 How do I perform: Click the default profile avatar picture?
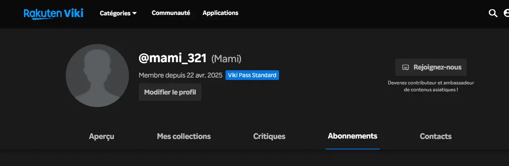pos(97,76)
